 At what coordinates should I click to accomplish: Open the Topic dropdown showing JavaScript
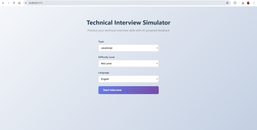128,48
